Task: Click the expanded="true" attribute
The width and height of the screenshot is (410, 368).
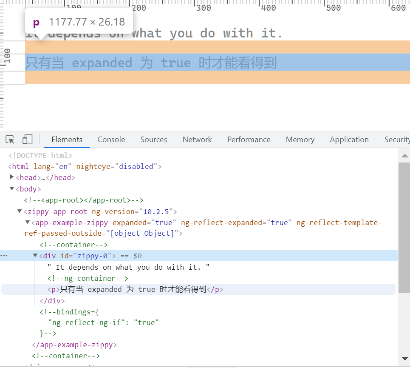Action: click(x=144, y=223)
